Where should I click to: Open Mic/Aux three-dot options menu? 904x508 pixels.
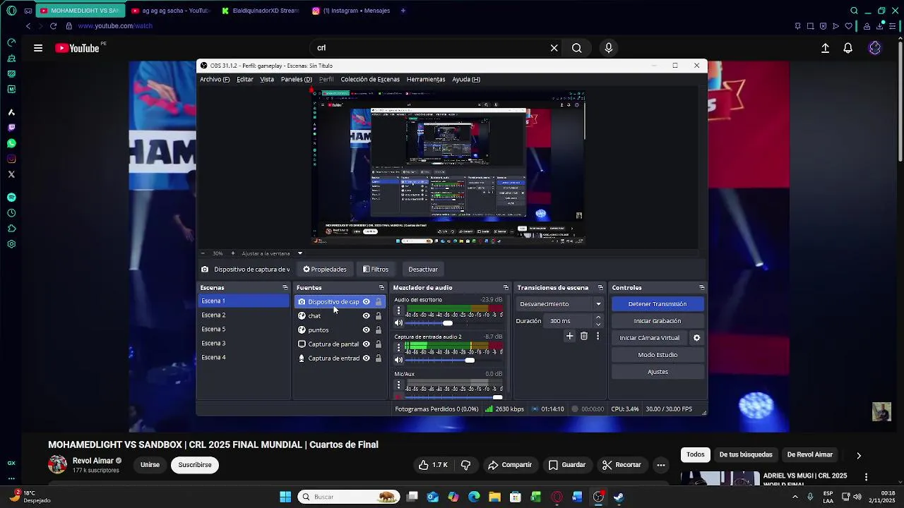[398, 385]
